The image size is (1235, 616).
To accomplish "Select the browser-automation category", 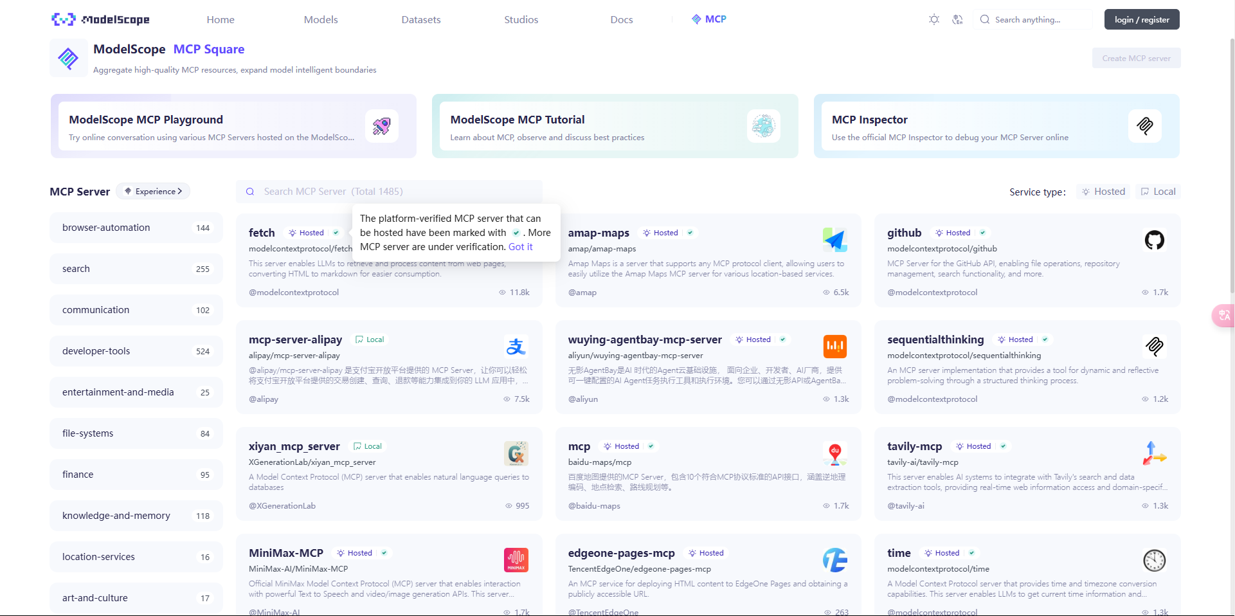I will [x=136, y=228].
